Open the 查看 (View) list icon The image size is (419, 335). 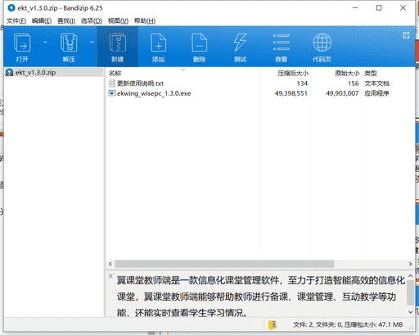[281, 43]
